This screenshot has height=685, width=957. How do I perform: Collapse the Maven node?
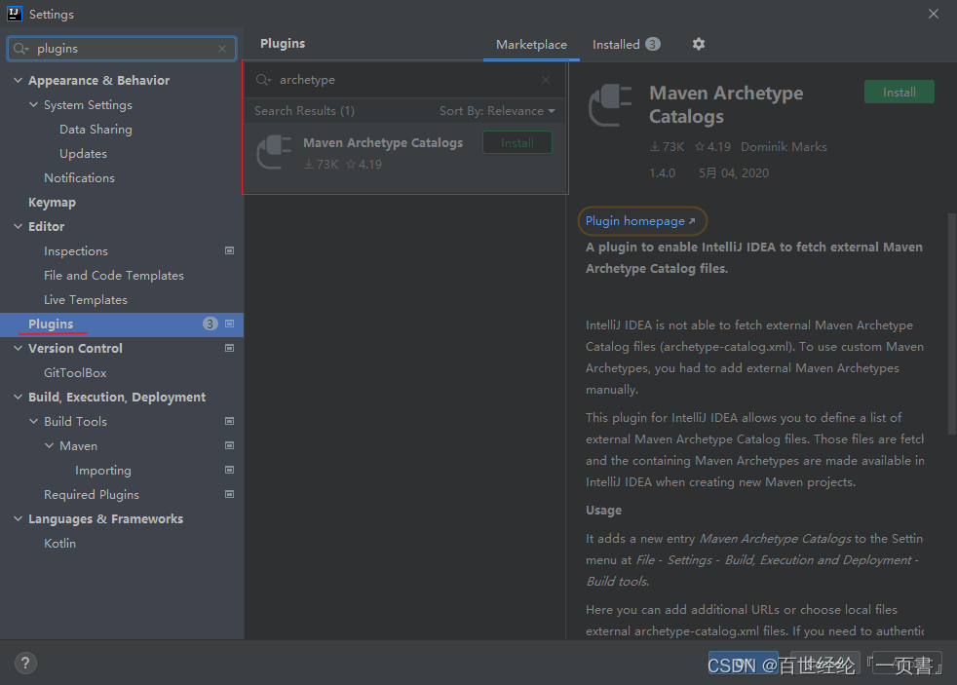[x=50, y=446]
